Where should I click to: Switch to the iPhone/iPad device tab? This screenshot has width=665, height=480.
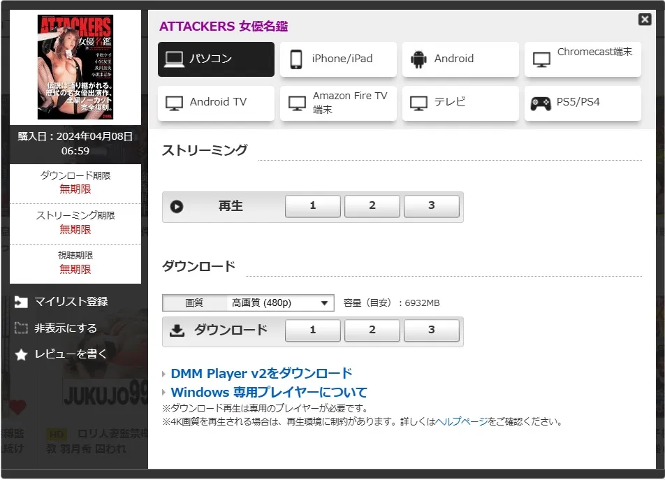[338, 59]
